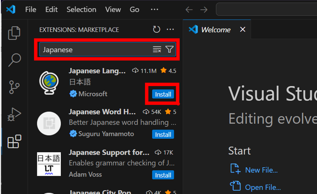
Task: Open the File menu
Action: click(31, 10)
